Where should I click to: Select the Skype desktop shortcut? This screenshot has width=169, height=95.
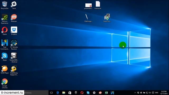(4, 57)
